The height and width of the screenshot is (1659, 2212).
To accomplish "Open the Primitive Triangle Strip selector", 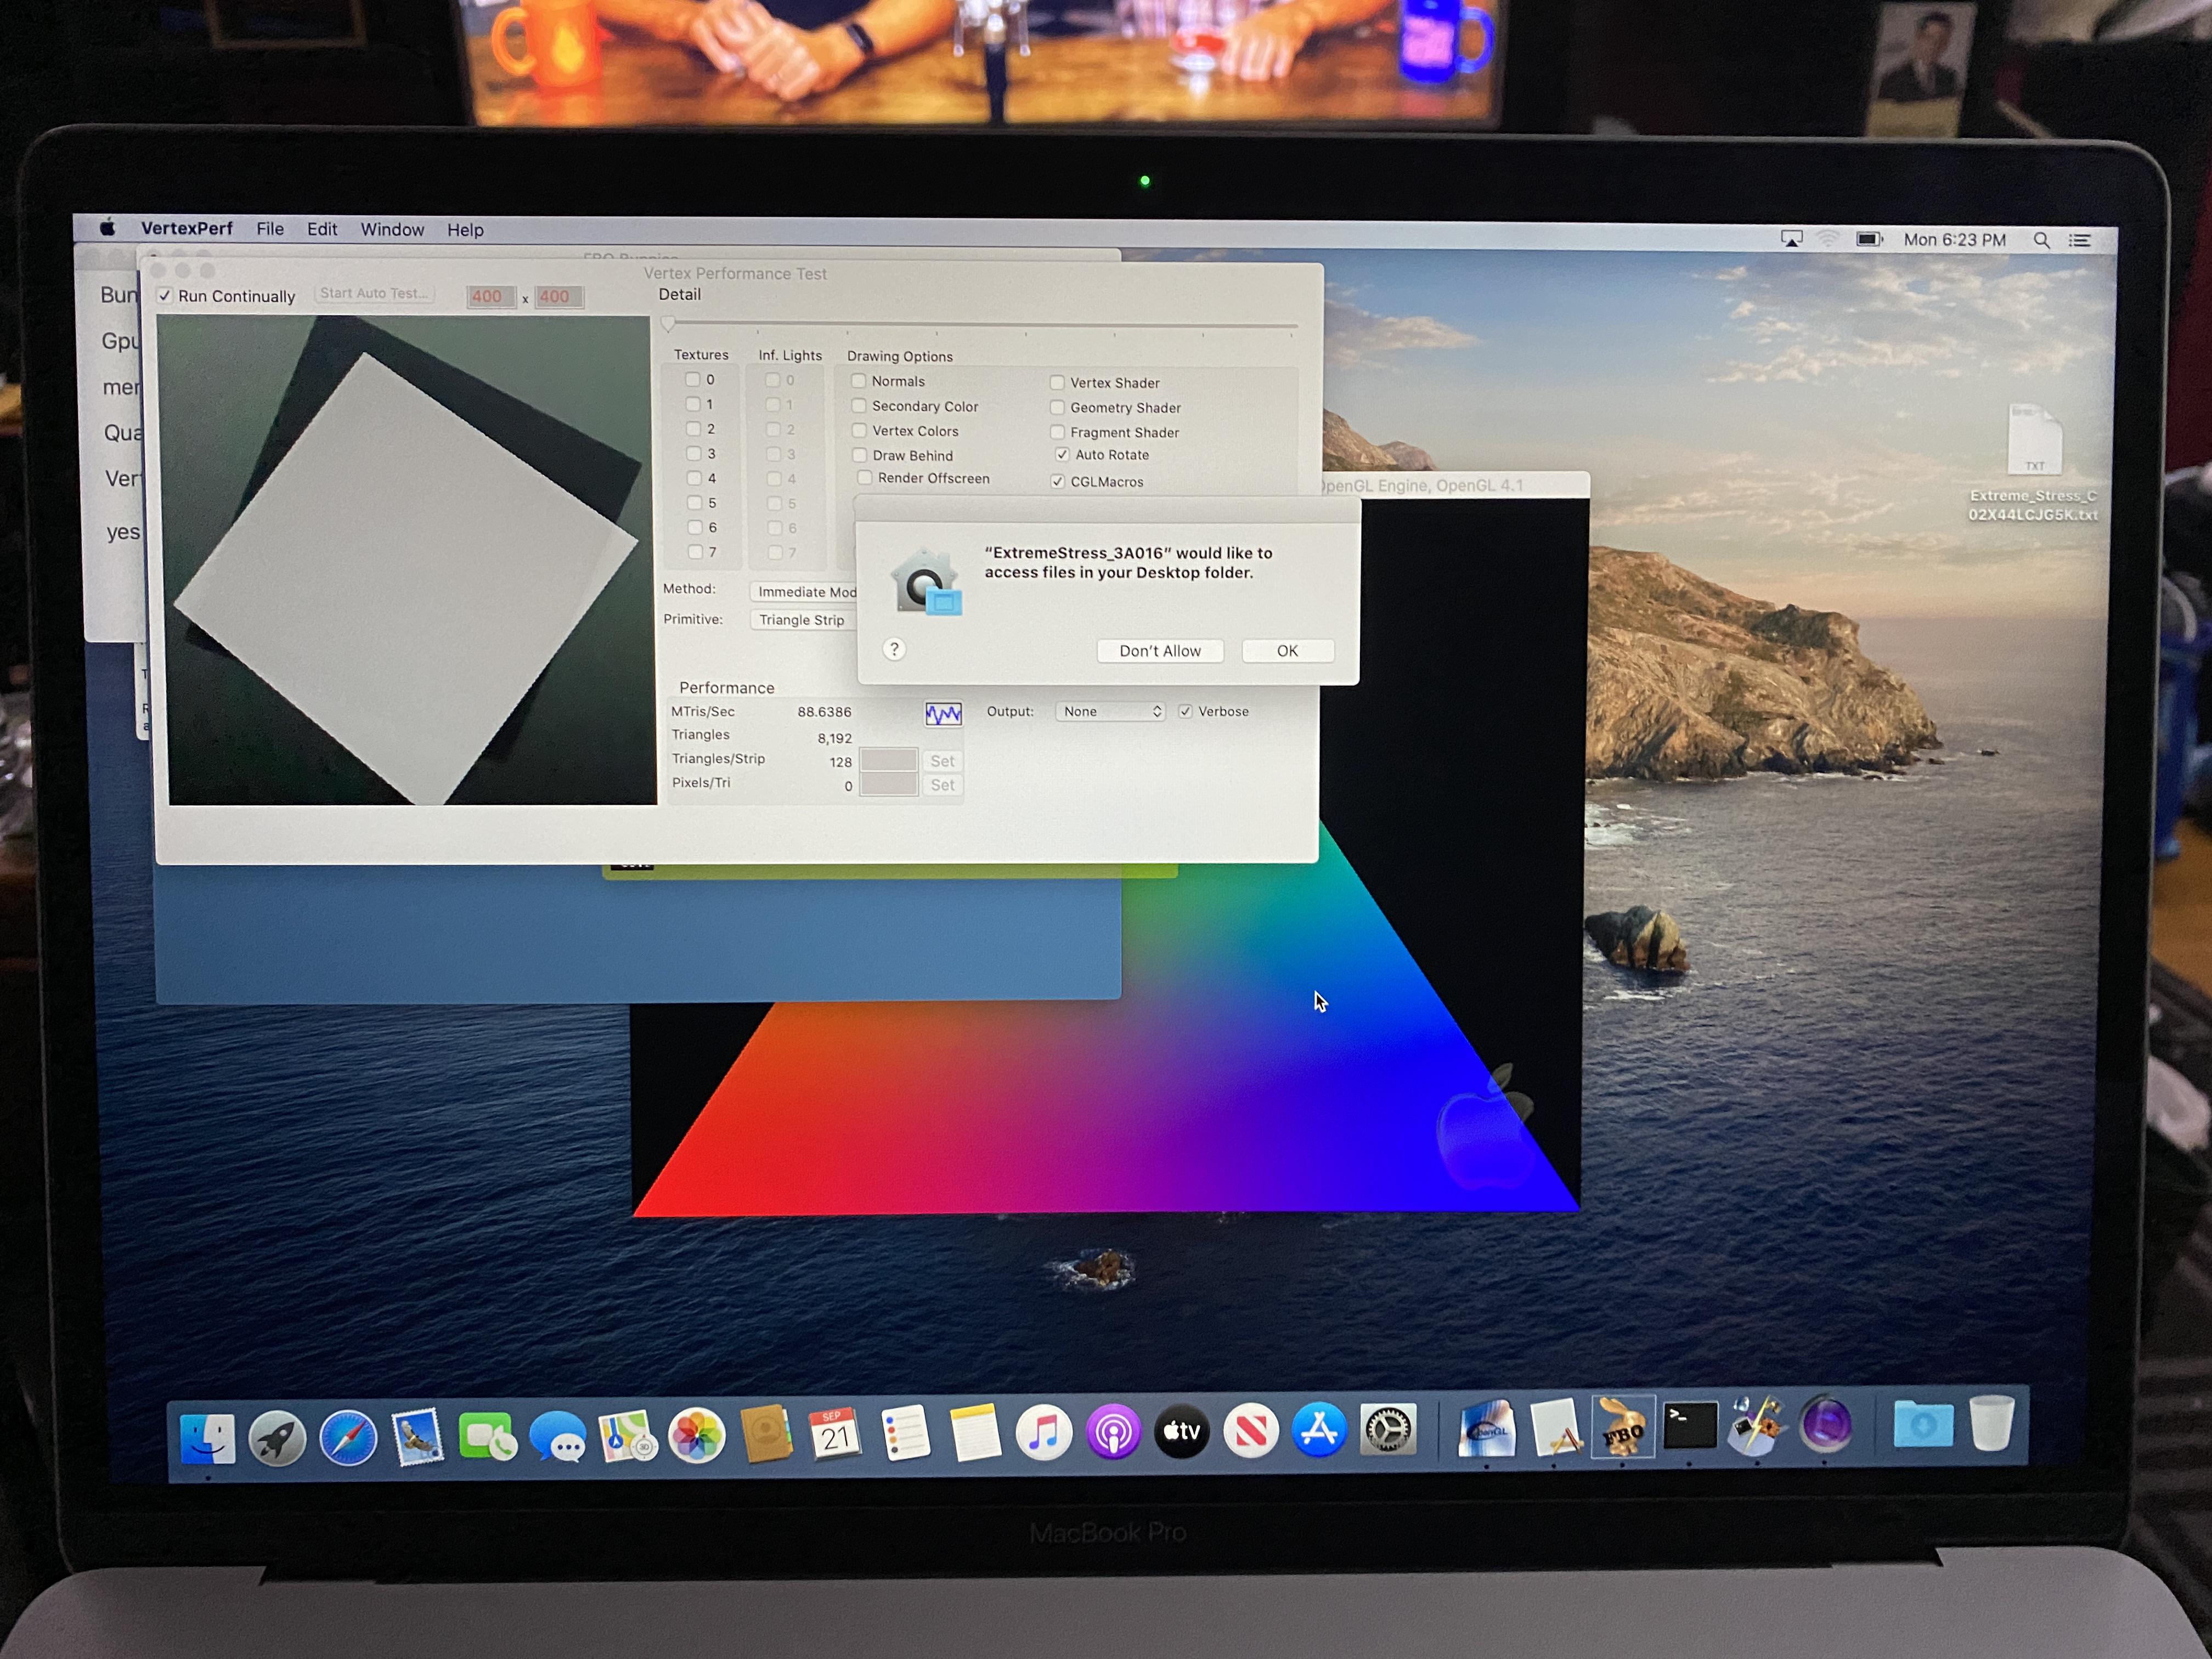I will click(802, 620).
